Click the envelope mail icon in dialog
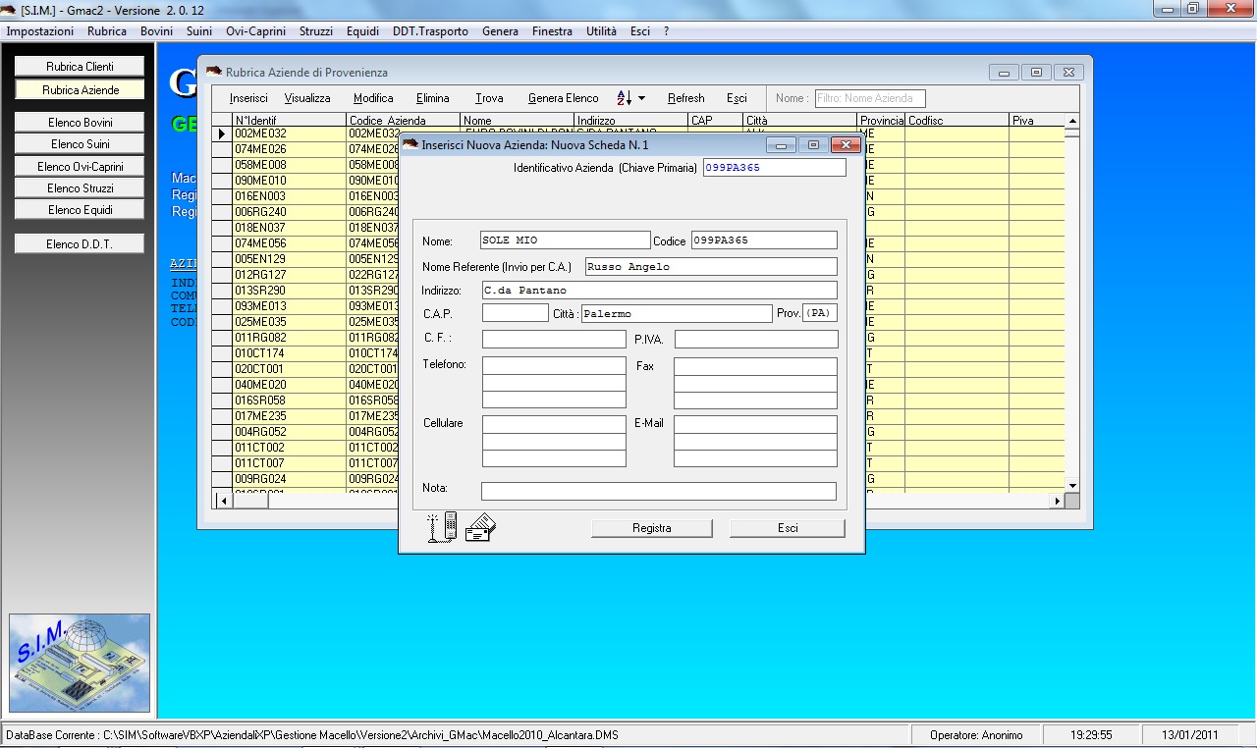Image resolution: width=1257 pixels, height=748 pixels. click(x=480, y=528)
